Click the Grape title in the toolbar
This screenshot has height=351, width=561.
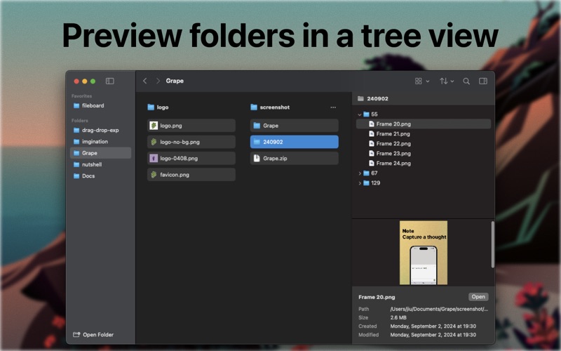point(175,81)
